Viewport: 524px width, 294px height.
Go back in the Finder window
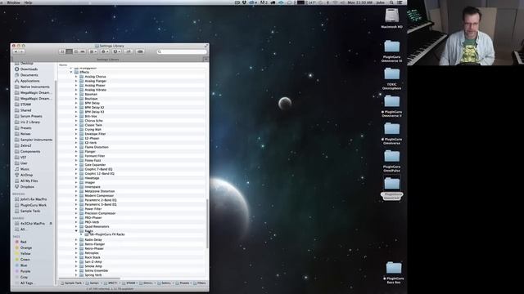(16, 51)
